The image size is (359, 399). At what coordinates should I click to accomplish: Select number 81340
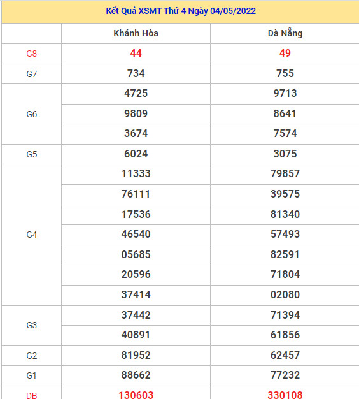[285, 215]
